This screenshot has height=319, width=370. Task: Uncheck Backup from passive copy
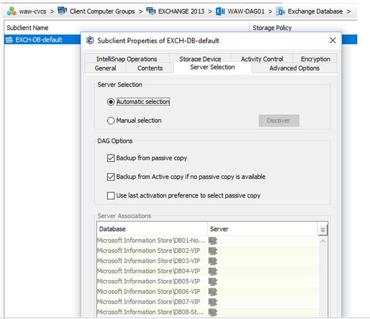[x=110, y=158]
